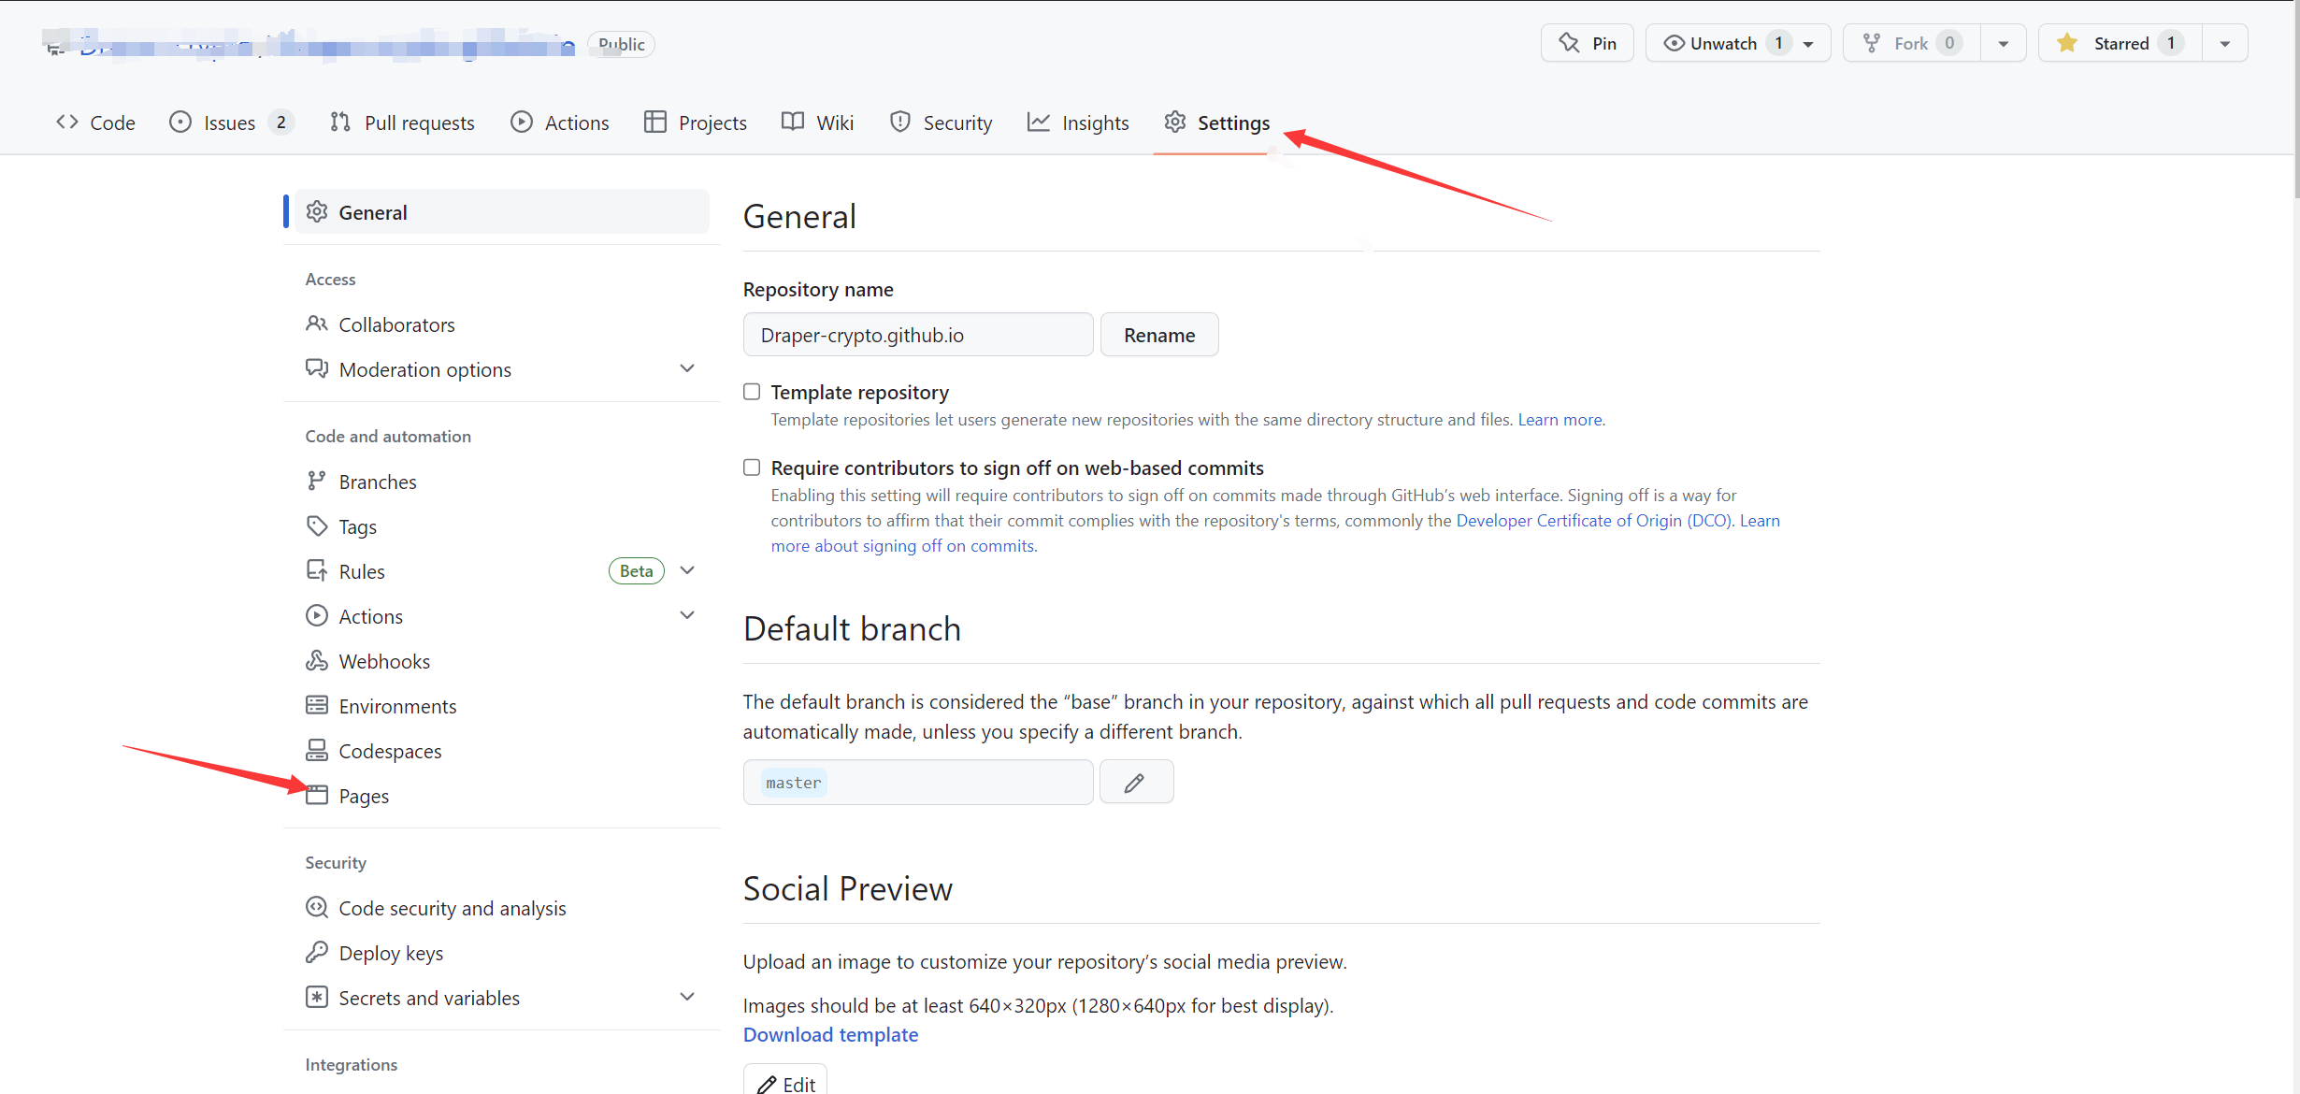Click the Pages browser icon in sidebar
Screen dimensions: 2300x1094
tap(317, 796)
